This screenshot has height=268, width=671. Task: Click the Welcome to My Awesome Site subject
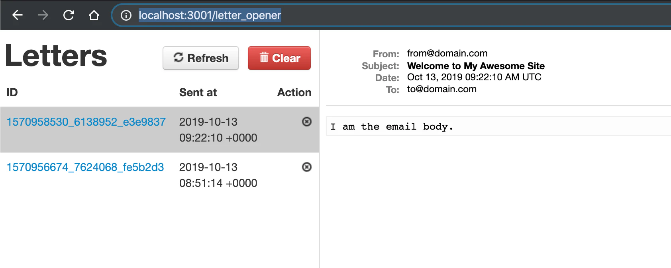tap(476, 66)
